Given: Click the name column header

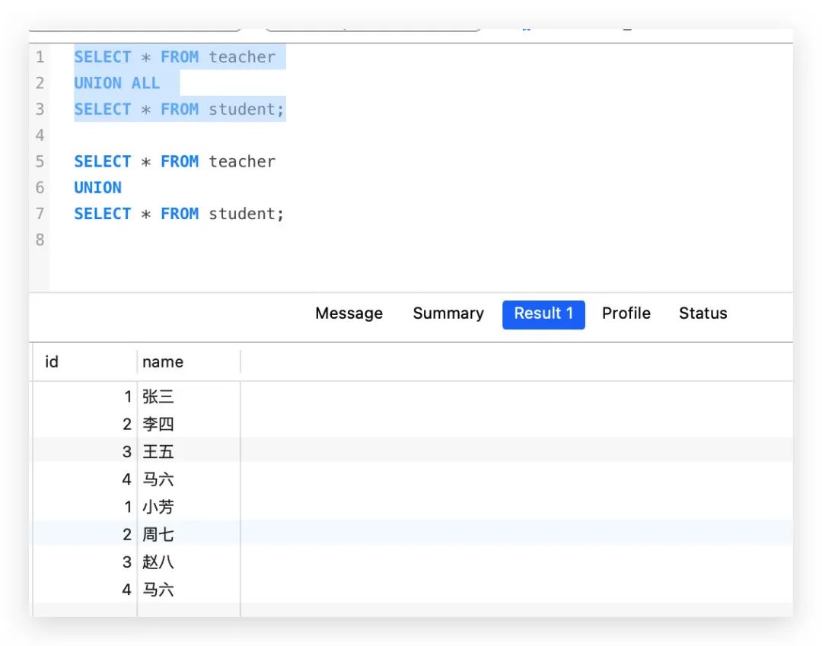Looking at the screenshot, I should click(x=163, y=362).
